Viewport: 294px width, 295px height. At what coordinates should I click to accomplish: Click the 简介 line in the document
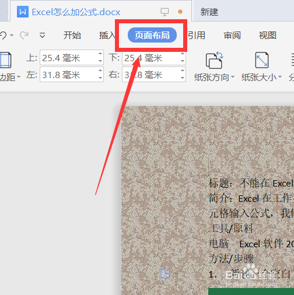pyautogui.click(x=251, y=198)
